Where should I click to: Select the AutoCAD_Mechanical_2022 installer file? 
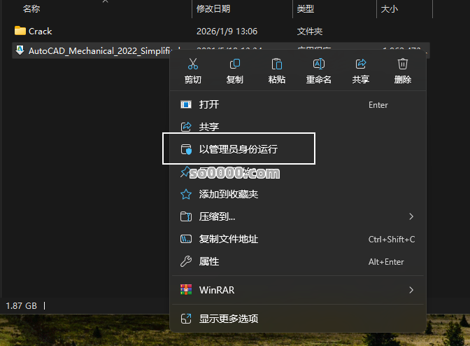tap(98, 50)
